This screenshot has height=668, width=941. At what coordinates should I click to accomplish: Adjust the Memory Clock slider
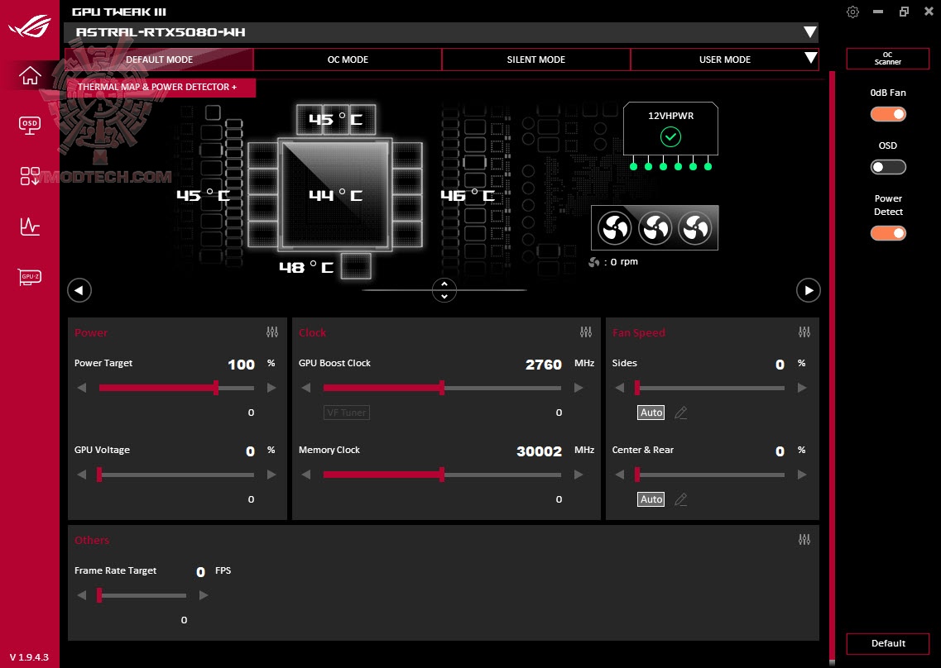coord(442,475)
